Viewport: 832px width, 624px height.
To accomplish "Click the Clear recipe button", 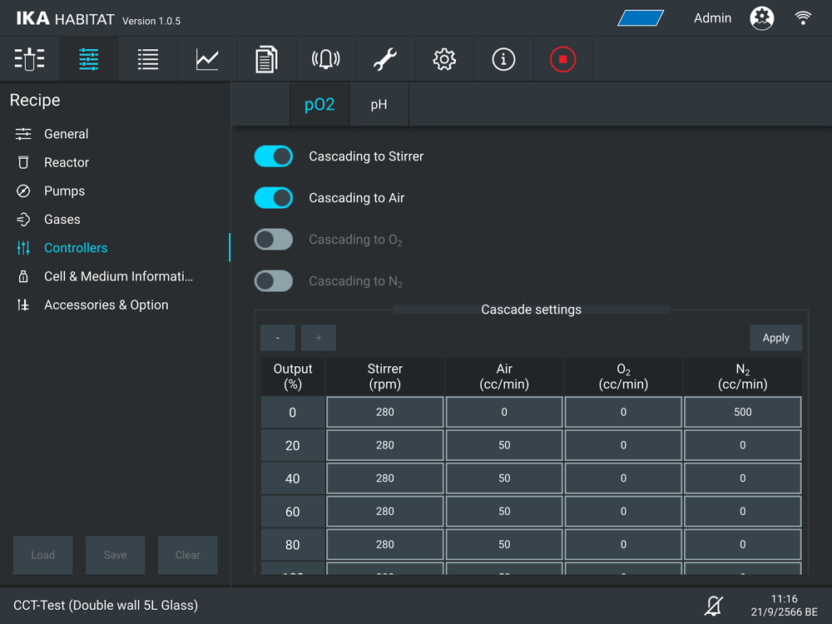I will pos(188,555).
